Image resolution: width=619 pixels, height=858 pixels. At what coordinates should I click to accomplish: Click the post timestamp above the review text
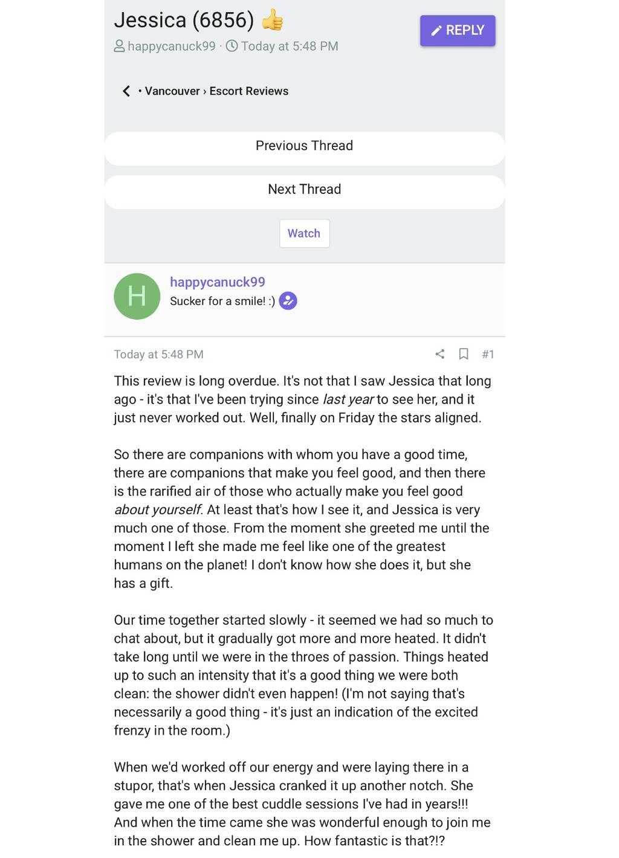[x=158, y=355]
